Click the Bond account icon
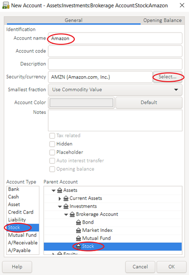Image resolution: width=189 pixels, height=275 pixels. (x=78, y=222)
